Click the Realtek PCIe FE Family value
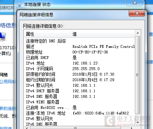The image size is (153, 129). (x=104, y=46)
